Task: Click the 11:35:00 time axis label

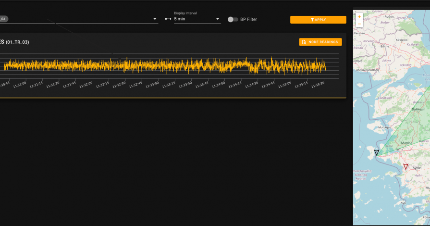Action: pos(284,84)
